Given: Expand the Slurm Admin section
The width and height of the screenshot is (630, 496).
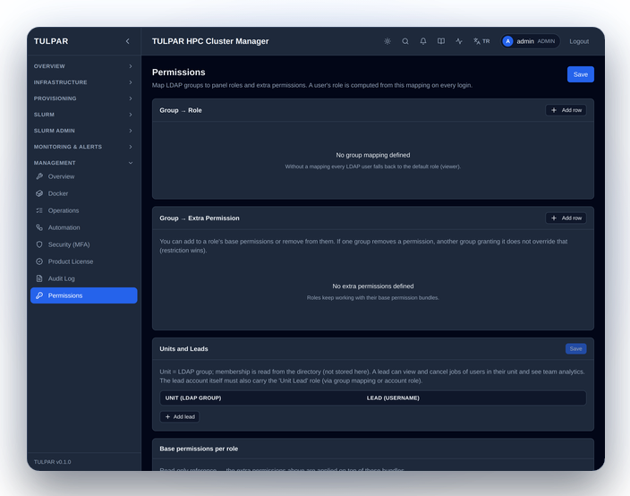Looking at the screenshot, I should (x=83, y=131).
